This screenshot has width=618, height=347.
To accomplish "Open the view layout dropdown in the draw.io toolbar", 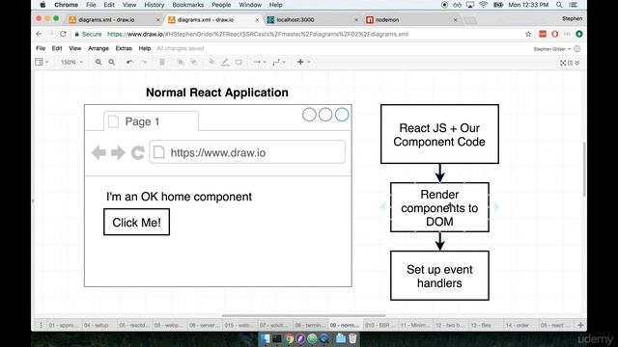I will tap(42, 62).
